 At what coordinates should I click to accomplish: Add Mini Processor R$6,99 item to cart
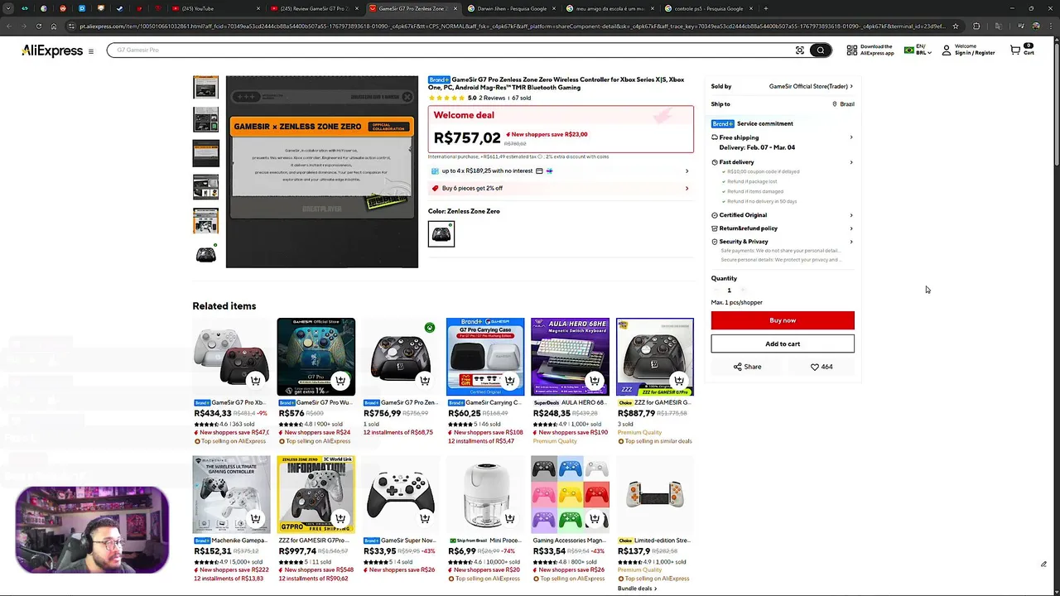point(509,519)
